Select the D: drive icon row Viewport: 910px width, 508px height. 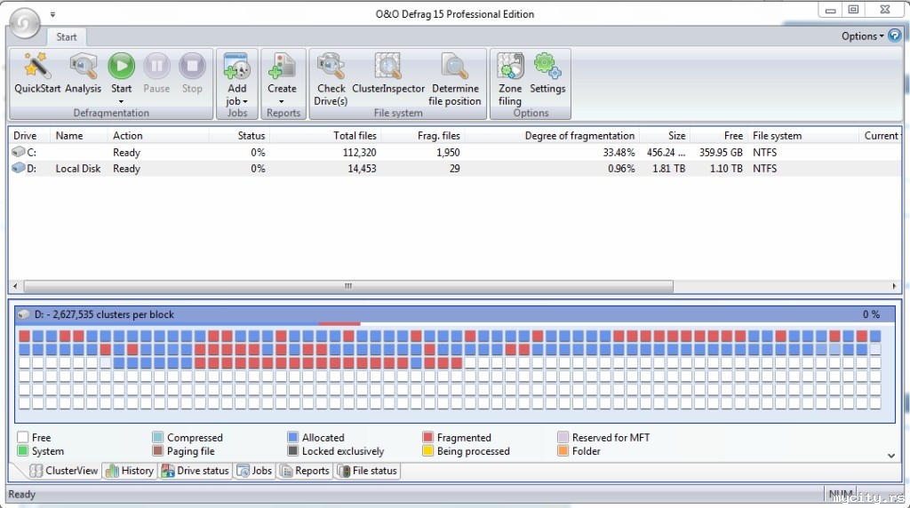click(x=19, y=168)
